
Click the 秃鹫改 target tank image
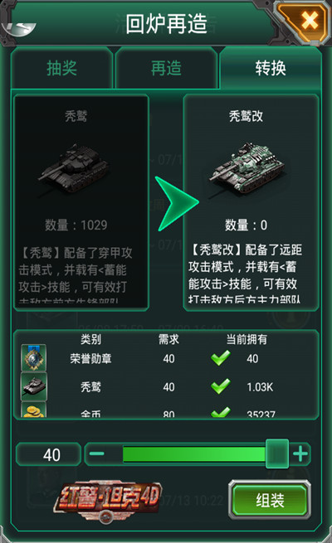(247, 168)
